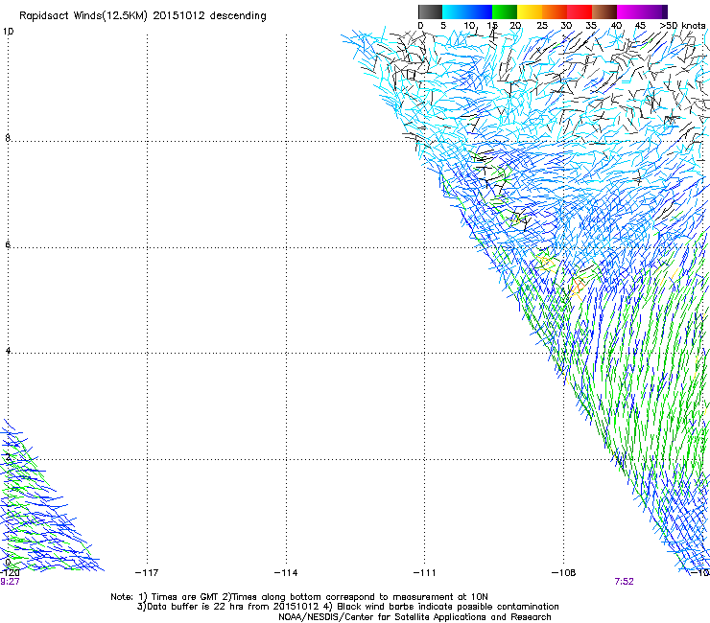Click the green 15-20 knots color segment
The height and width of the screenshot is (623, 710).
click(505, 12)
